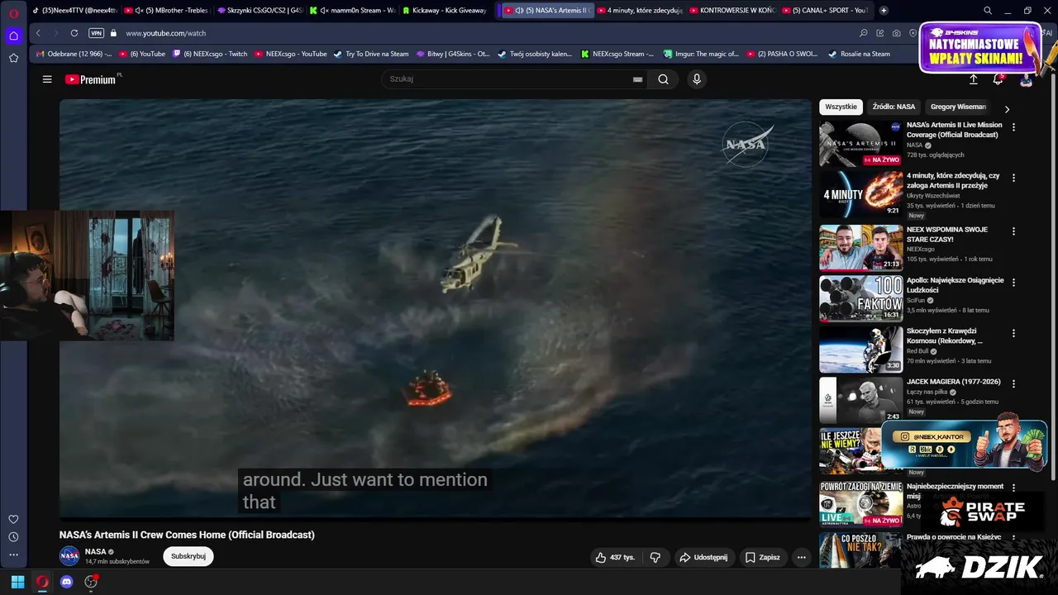Open the sidebar history clock icon
Screen dimensions: 1058x595
[13, 537]
